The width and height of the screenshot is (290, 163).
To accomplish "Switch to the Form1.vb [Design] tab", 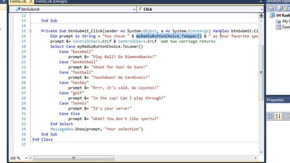I will pyautogui.click(x=51, y=1).
